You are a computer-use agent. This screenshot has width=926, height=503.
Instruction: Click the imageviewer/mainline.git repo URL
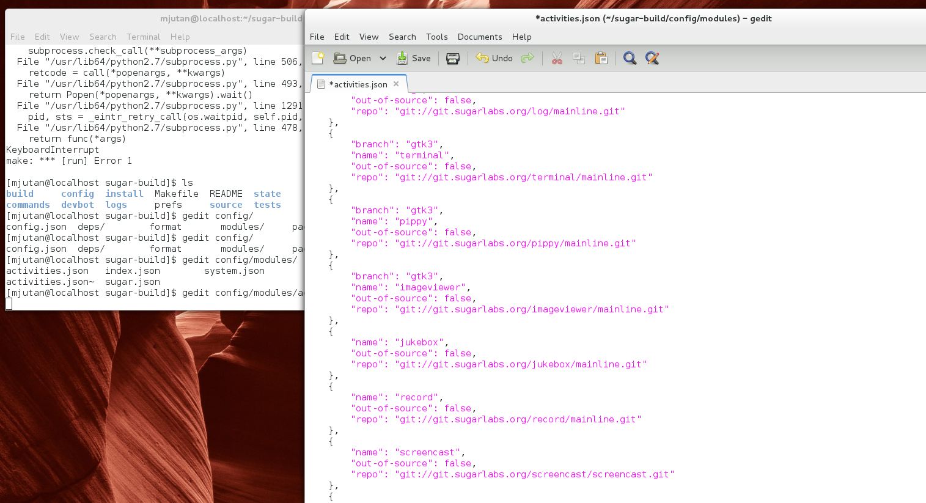tap(532, 309)
